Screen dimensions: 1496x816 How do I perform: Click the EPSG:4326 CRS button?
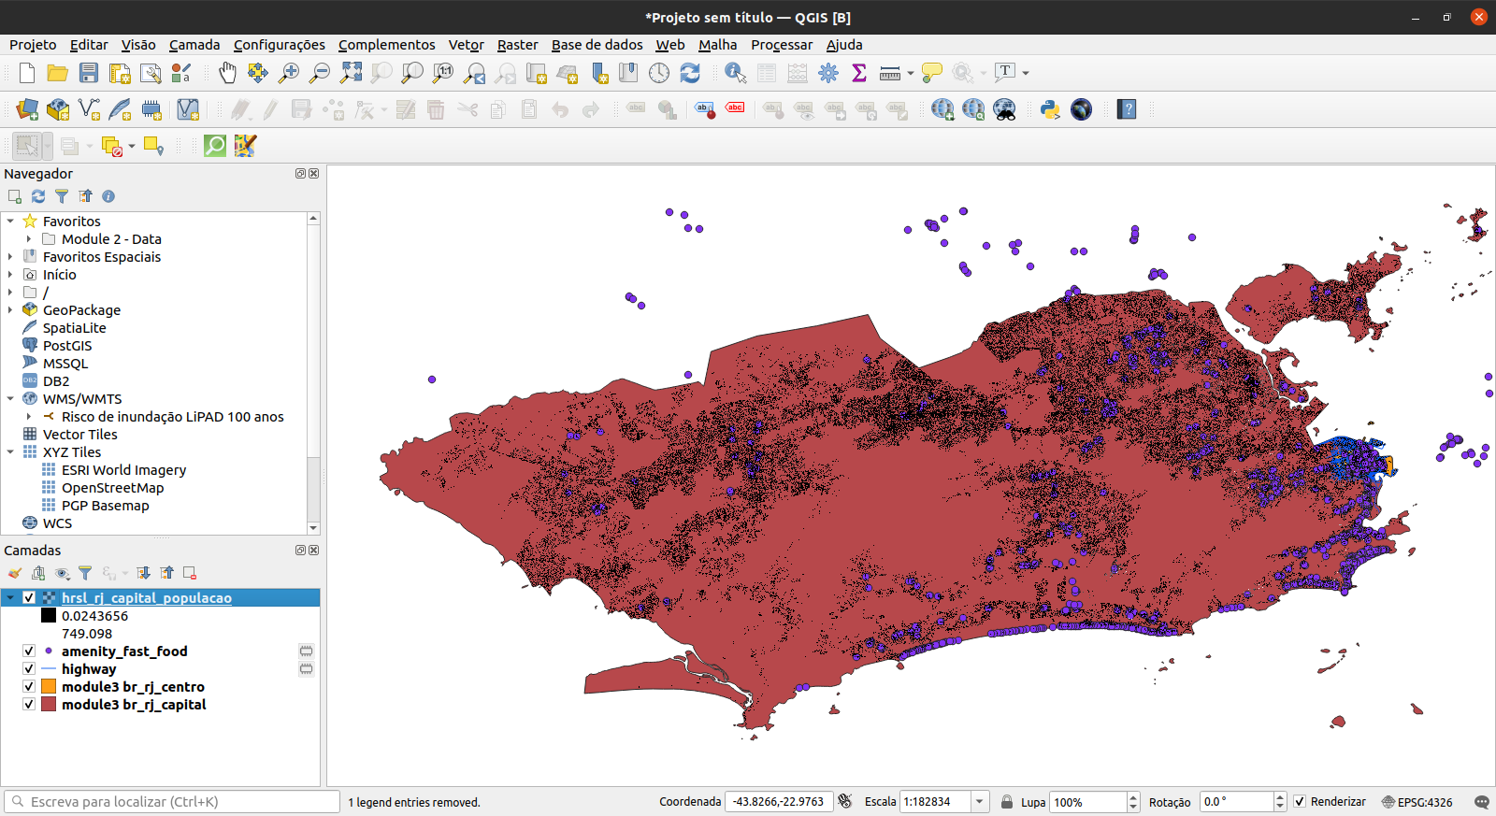(1417, 802)
